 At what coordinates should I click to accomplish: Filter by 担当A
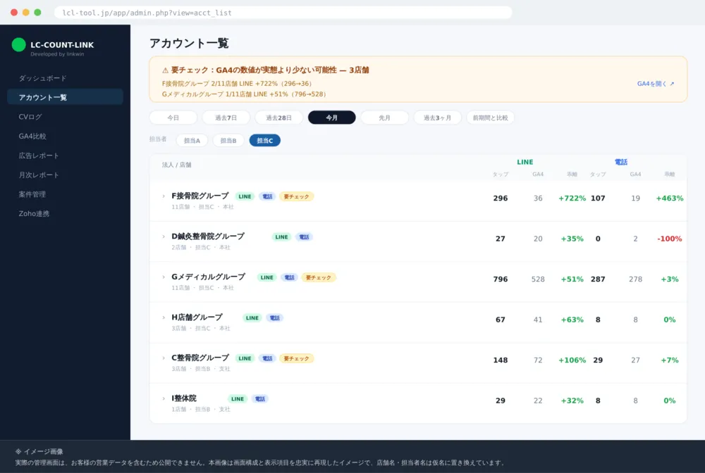pyautogui.click(x=192, y=141)
